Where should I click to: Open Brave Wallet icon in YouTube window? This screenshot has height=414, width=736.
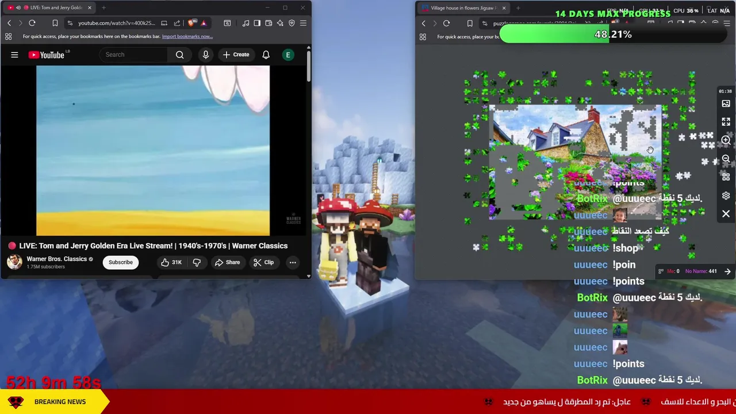click(269, 23)
